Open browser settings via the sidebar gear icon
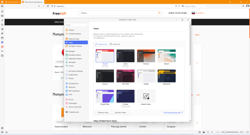This screenshot has width=250, height=135. click(2, 128)
